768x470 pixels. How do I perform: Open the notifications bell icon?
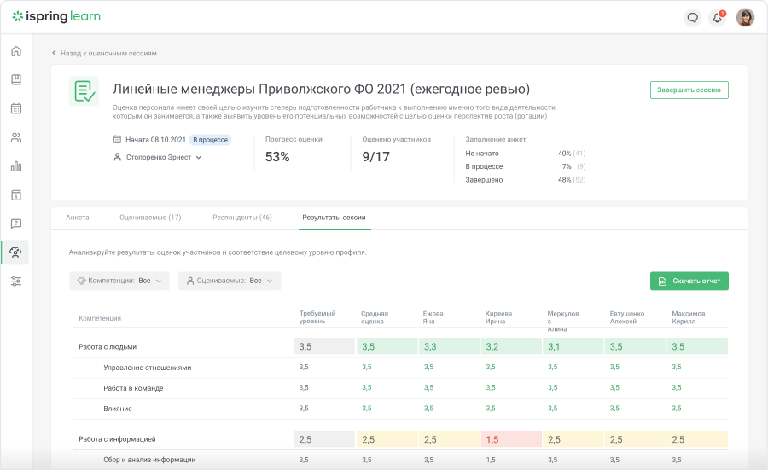coord(718,18)
